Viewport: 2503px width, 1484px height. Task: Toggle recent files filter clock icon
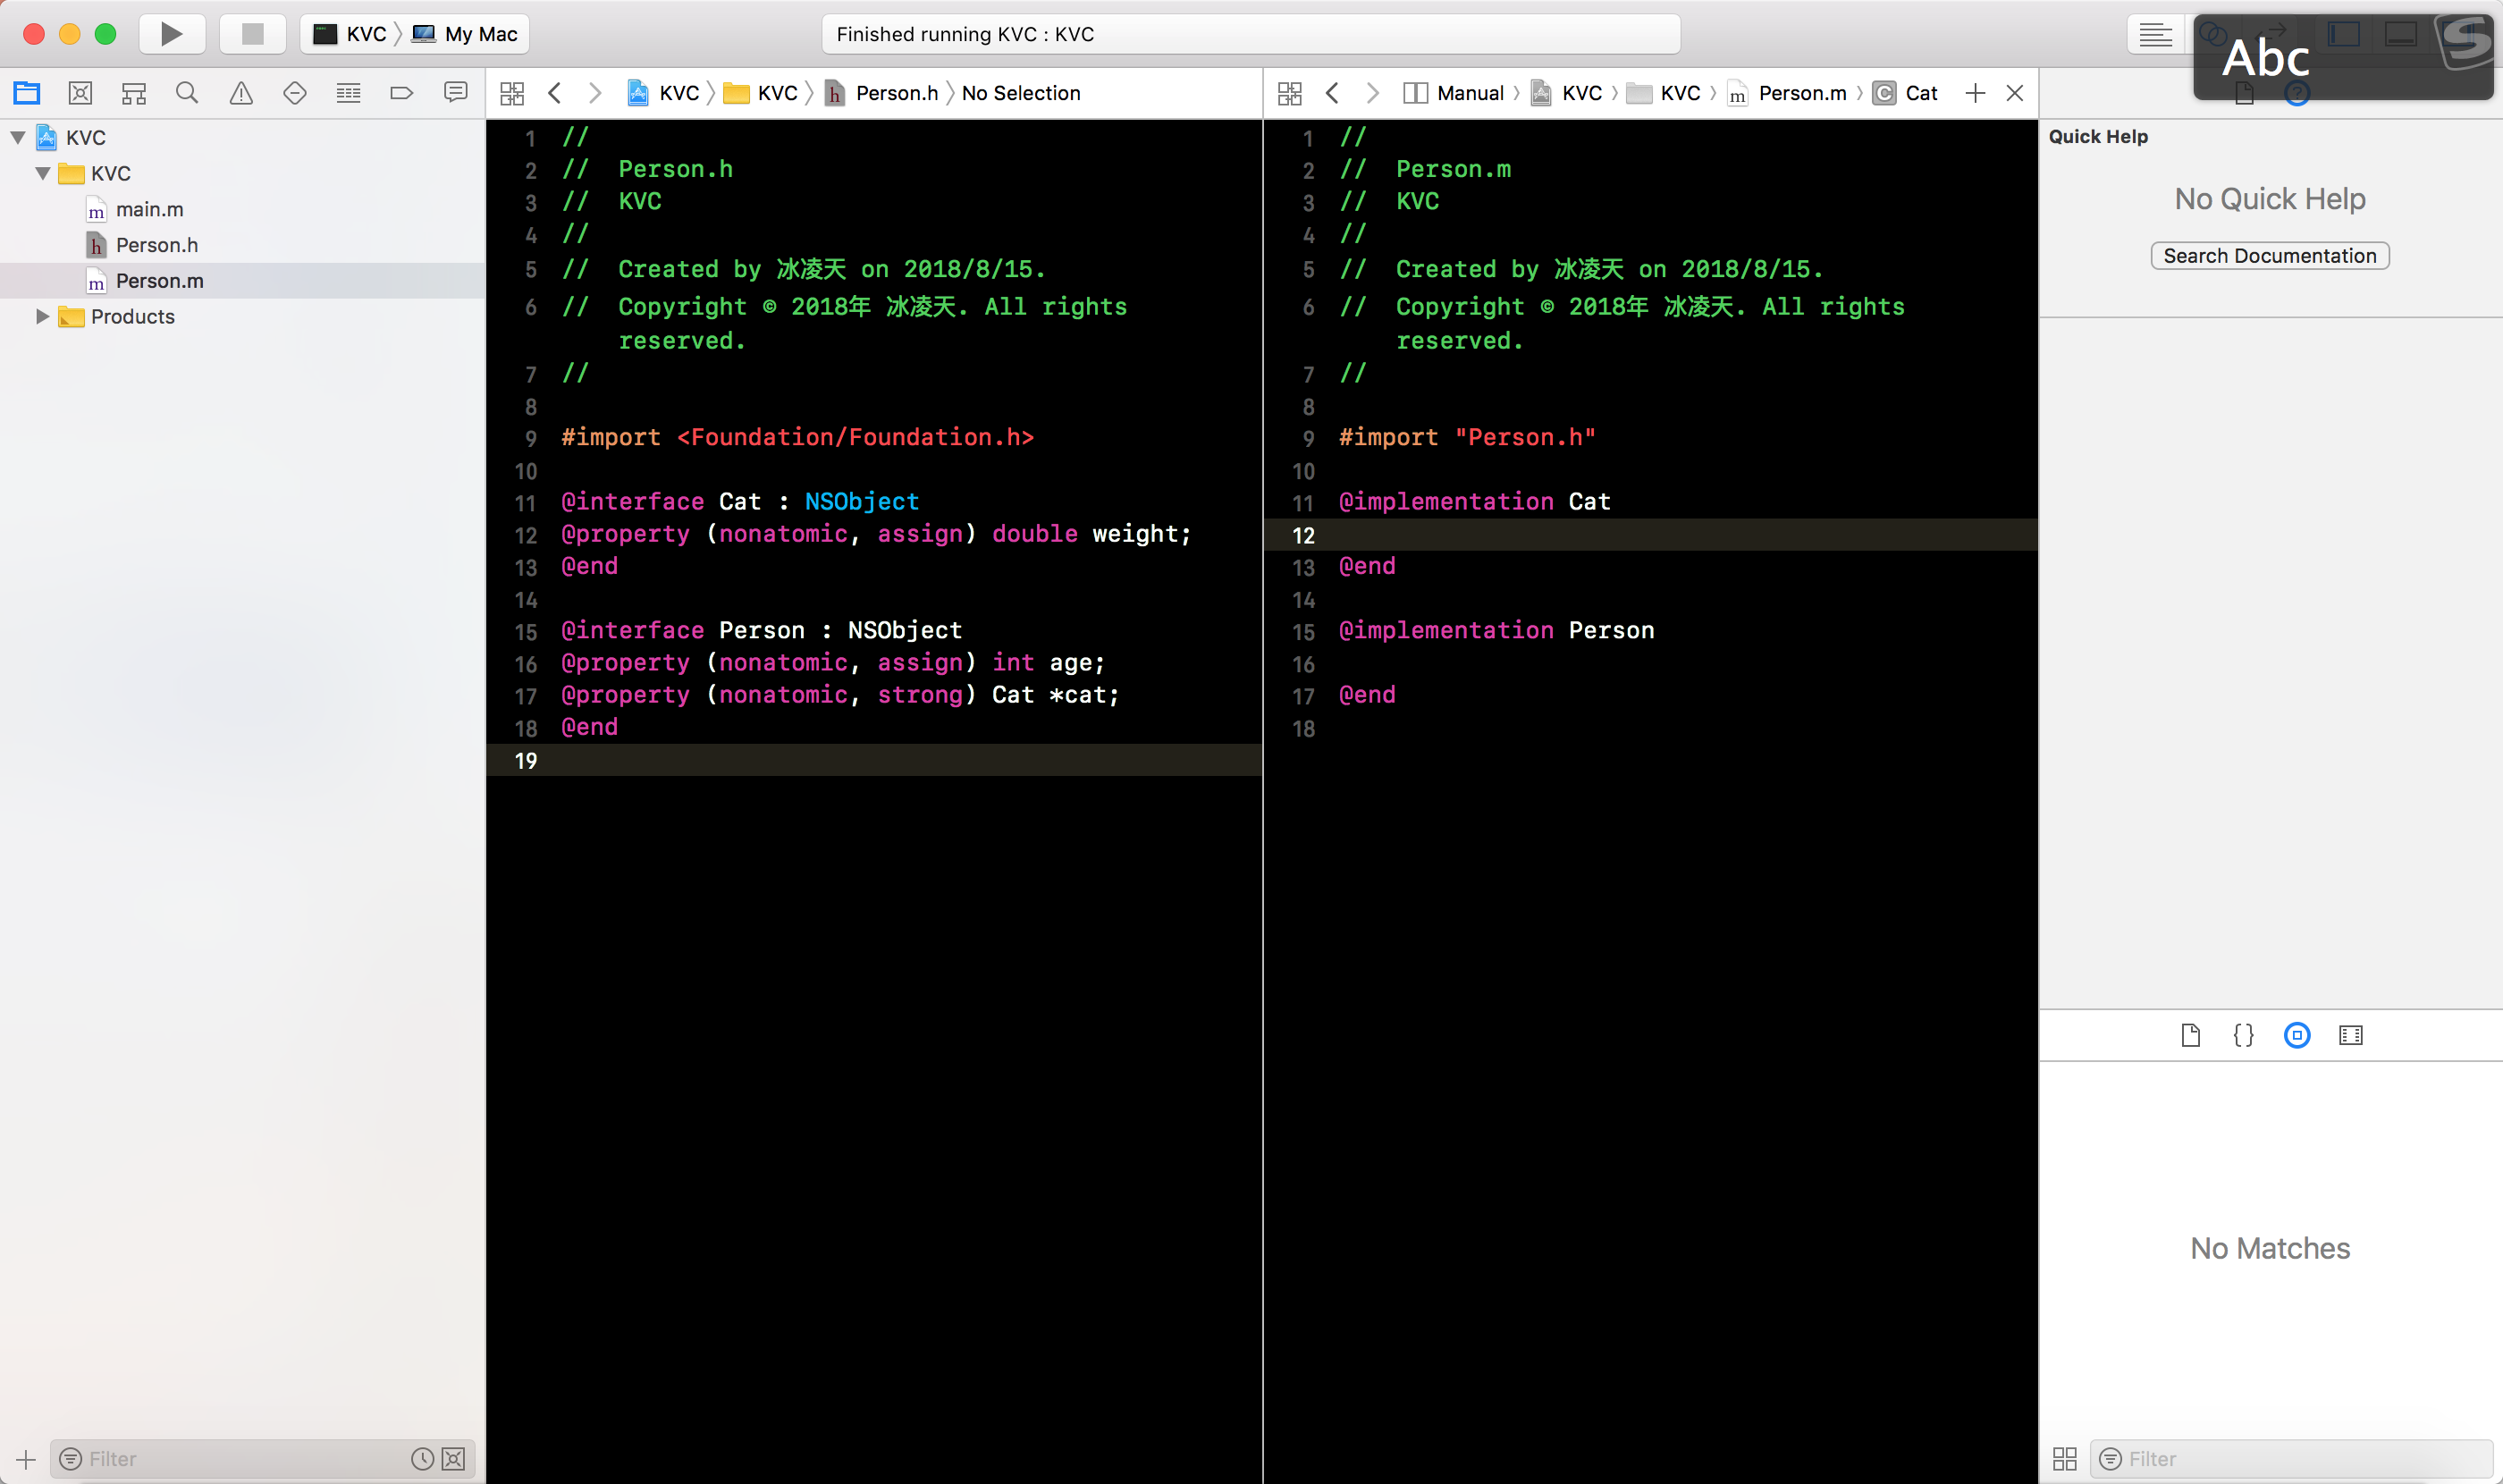click(x=422, y=1459)
